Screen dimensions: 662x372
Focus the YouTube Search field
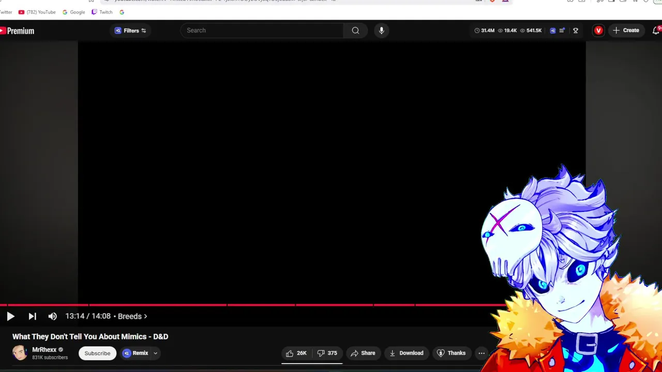tap(262, 30)
